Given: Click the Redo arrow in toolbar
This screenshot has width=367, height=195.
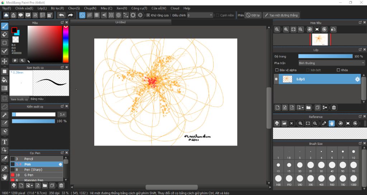Looking at the screenshot, I should click(70, 15).
